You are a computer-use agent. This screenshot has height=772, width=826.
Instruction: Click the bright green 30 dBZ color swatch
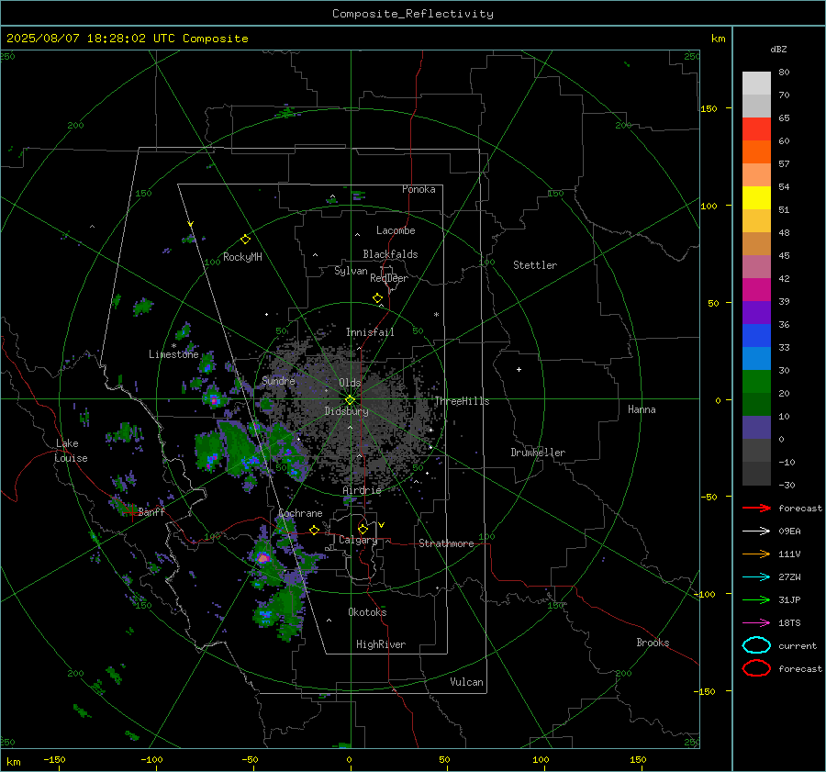(x=756, y=381)
